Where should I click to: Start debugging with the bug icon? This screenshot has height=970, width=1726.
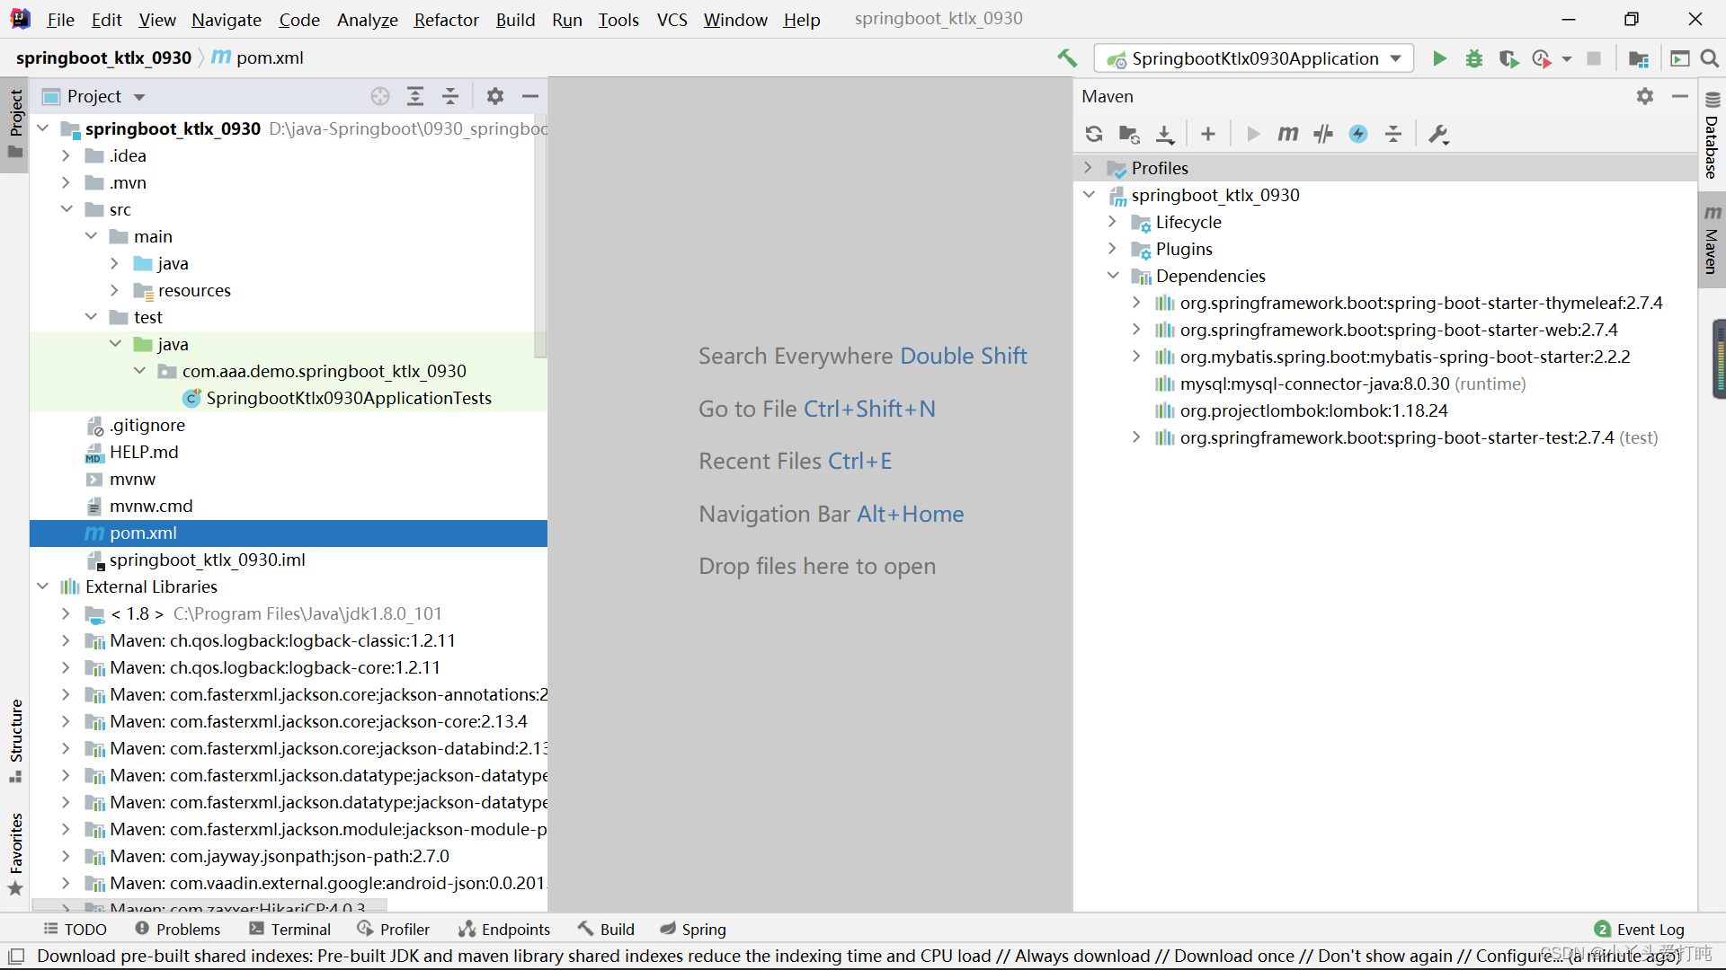[x=1474, y=58]
